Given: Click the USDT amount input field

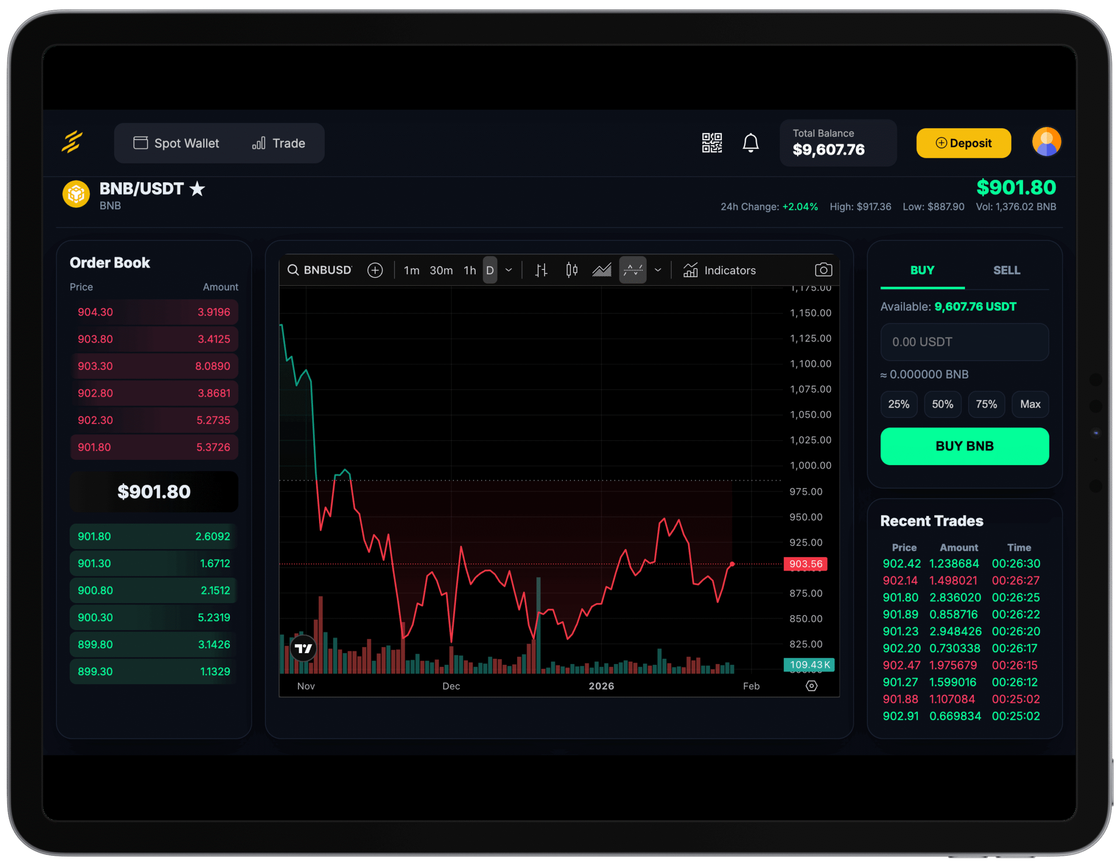Looking at the screenshot, I should [x=964, y=342].
